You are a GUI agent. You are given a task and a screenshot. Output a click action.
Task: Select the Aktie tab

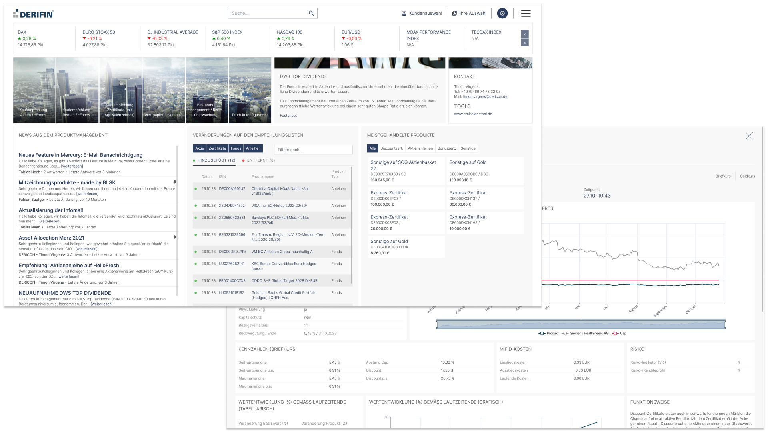pos(199,148)
